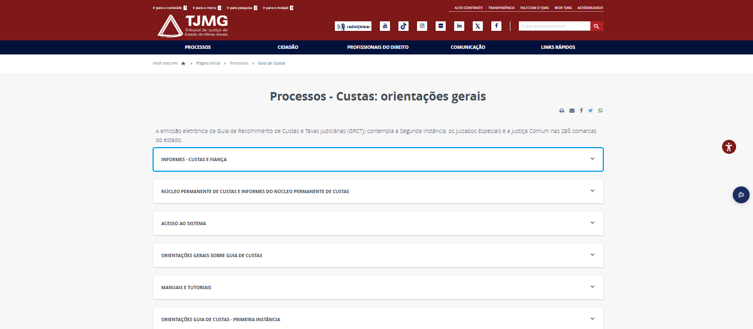Screen dimensions: 753x329
Task: Click the Acessibilidade top link
Action: [x=590, y=8]
